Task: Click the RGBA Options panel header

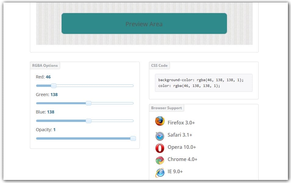Action: (45, 65)
